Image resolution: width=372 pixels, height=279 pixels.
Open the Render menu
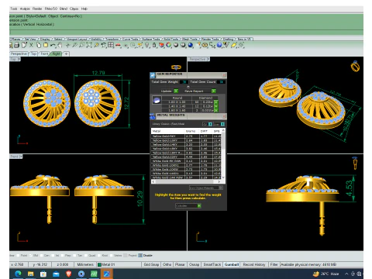pyautogui.click(x=37, y=9)
